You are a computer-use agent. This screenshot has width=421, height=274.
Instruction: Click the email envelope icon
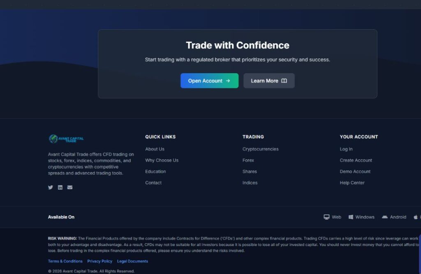click(70, 188)
